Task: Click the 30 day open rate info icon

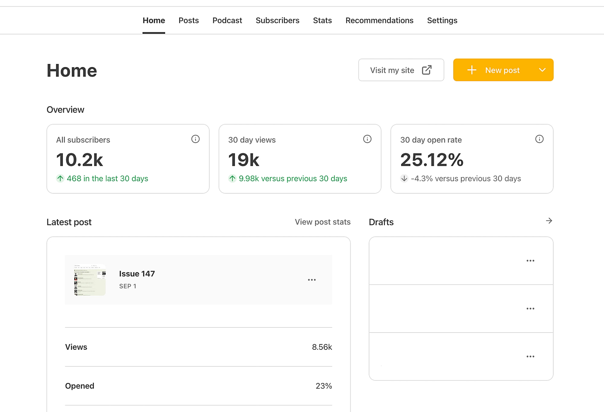Action: point(539,139)
